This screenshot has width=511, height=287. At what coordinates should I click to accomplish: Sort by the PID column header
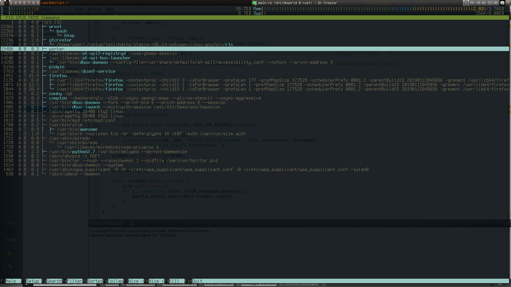(x=10, y=18)
